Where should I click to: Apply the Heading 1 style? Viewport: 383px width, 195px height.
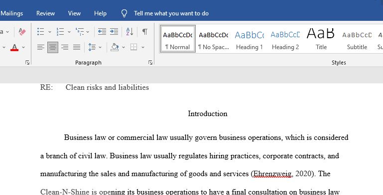pos(250,39)
